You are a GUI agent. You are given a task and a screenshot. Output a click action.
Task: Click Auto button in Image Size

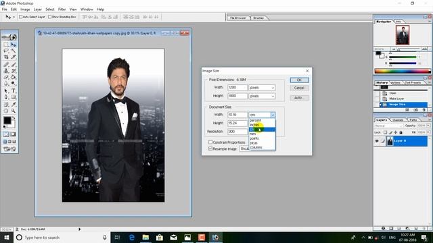(299, 98)
